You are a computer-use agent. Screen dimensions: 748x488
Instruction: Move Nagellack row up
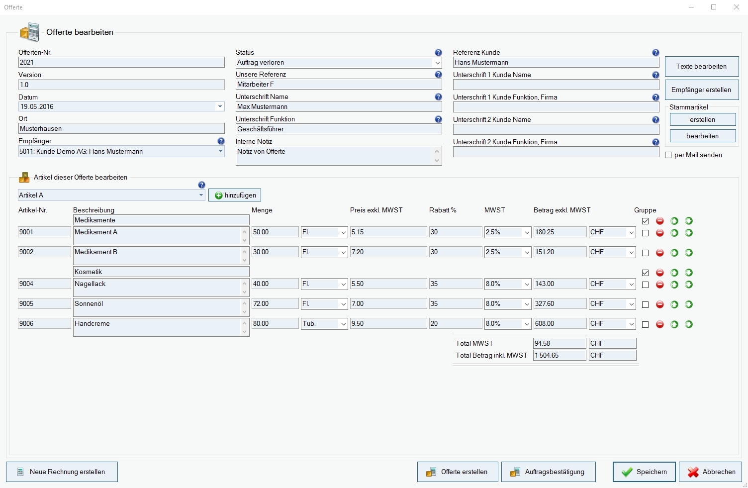674,285
